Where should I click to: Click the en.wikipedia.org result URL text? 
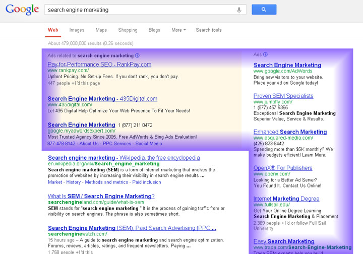(104, 164)
